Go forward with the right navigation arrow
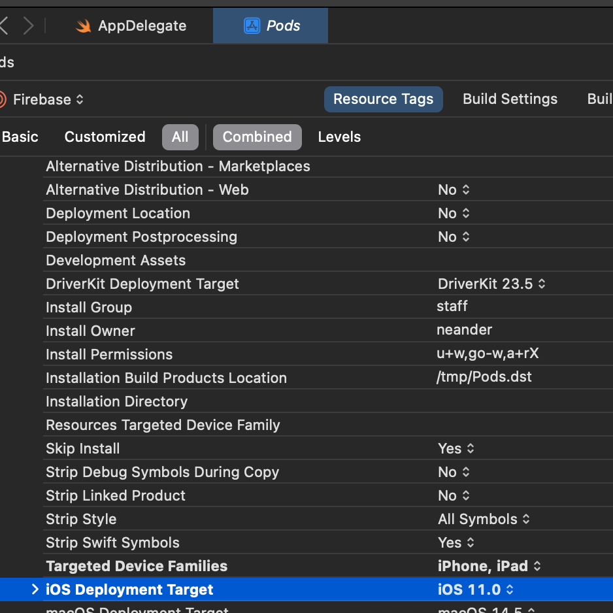The image size is (613, 613). [x=29, y=25]
